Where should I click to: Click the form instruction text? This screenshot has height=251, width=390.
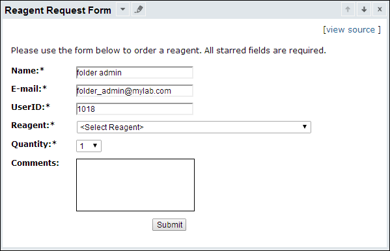(169, 51)
